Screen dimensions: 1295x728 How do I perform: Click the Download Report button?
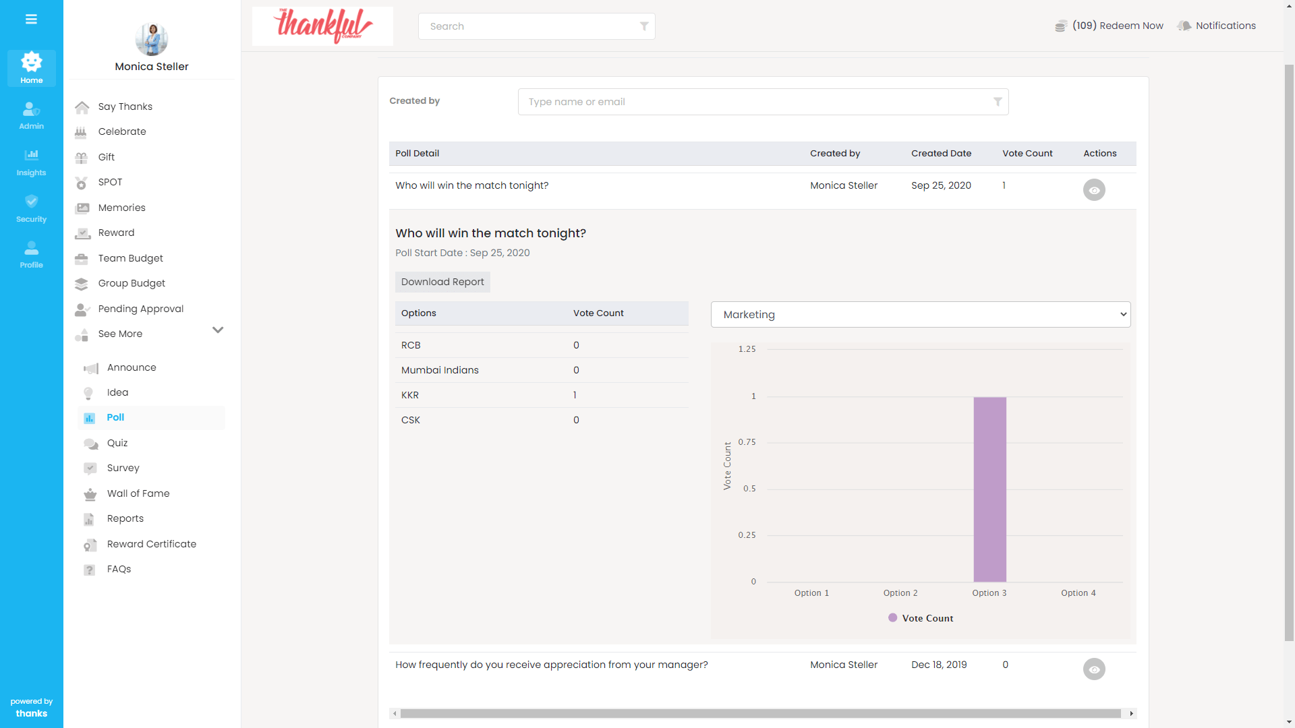[x=442, y=282]
